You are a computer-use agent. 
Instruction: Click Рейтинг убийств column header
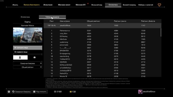[148, 21]
